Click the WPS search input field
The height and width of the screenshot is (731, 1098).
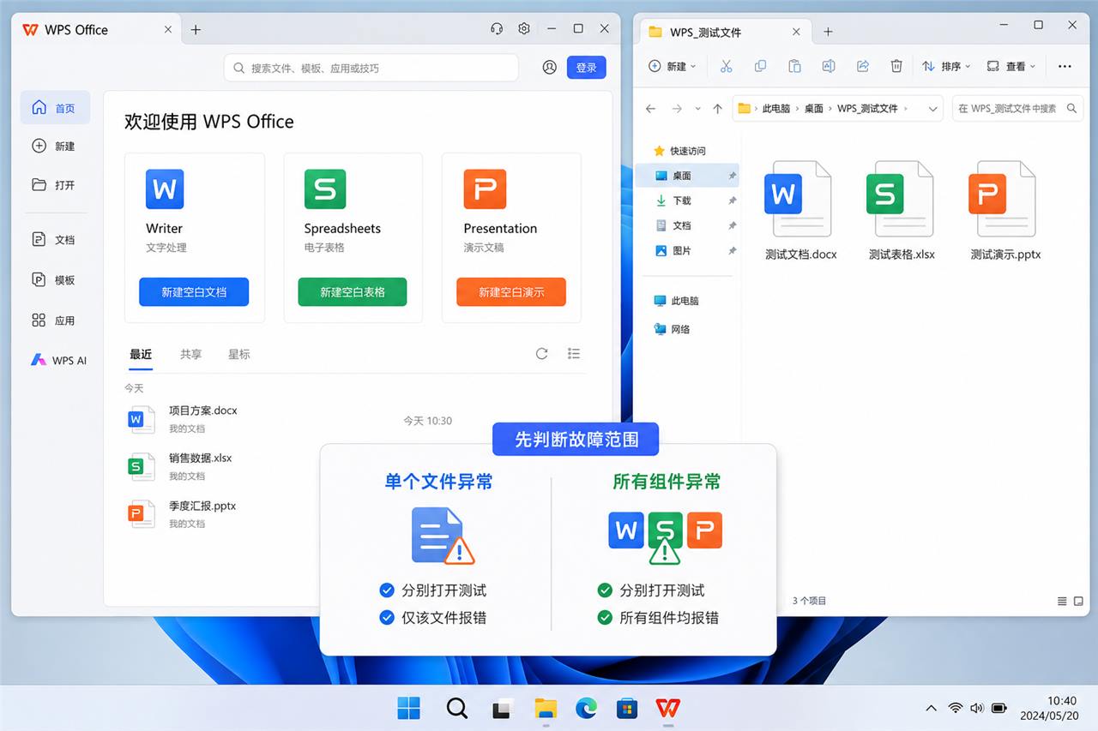[x=371, y=68]
